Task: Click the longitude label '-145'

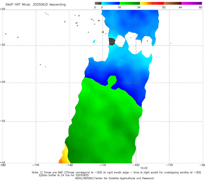Action: (x=36, y=165)
